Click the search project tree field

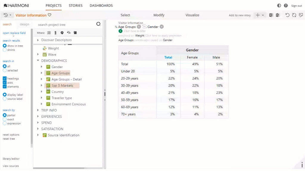click(x=66, y=25)
